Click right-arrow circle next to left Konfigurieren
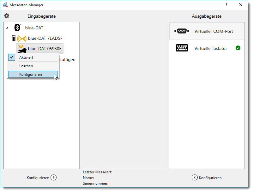This screenshot has width=253, height=192. click(54, 177)
